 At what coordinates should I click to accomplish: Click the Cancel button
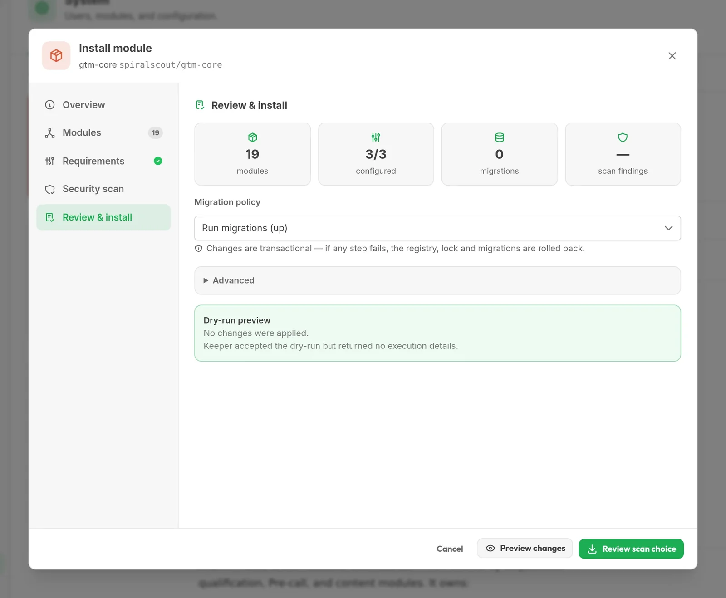pos(450,549)
